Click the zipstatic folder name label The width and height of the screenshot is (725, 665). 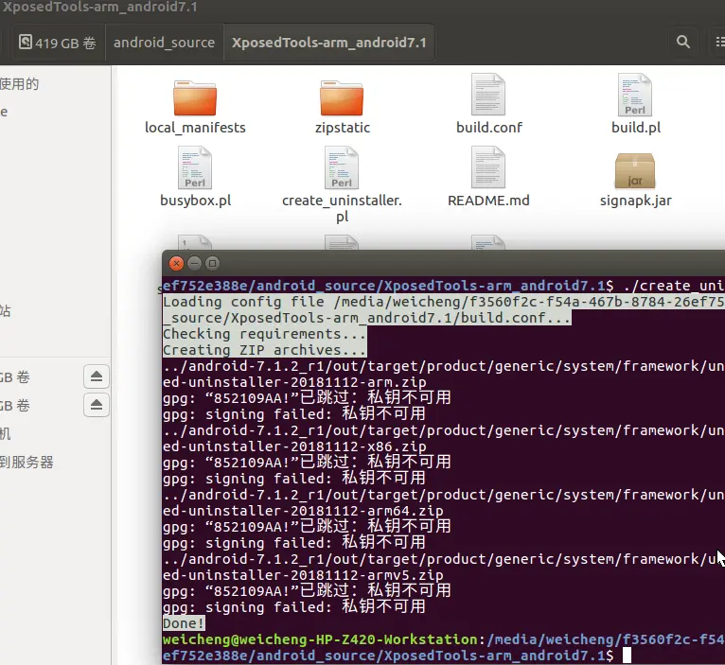(343, 128)
